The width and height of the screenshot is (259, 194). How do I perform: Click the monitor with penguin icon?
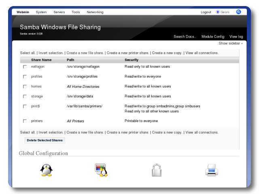[101, 170]
